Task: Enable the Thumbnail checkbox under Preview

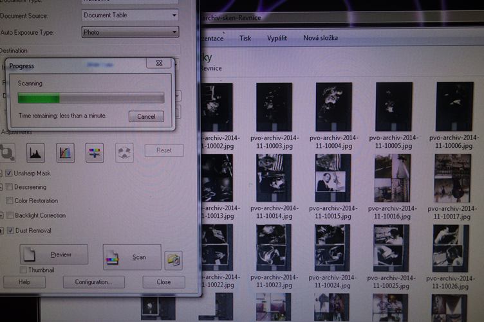Action: point(23,270)
